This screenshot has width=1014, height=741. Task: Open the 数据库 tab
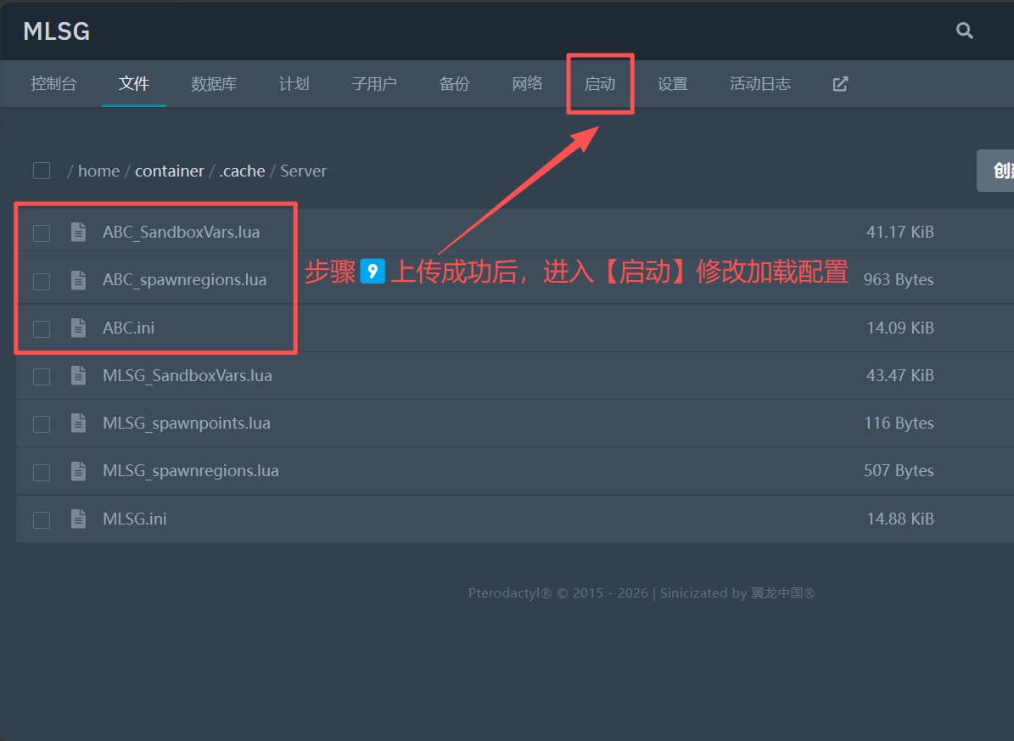coord(214,84)
